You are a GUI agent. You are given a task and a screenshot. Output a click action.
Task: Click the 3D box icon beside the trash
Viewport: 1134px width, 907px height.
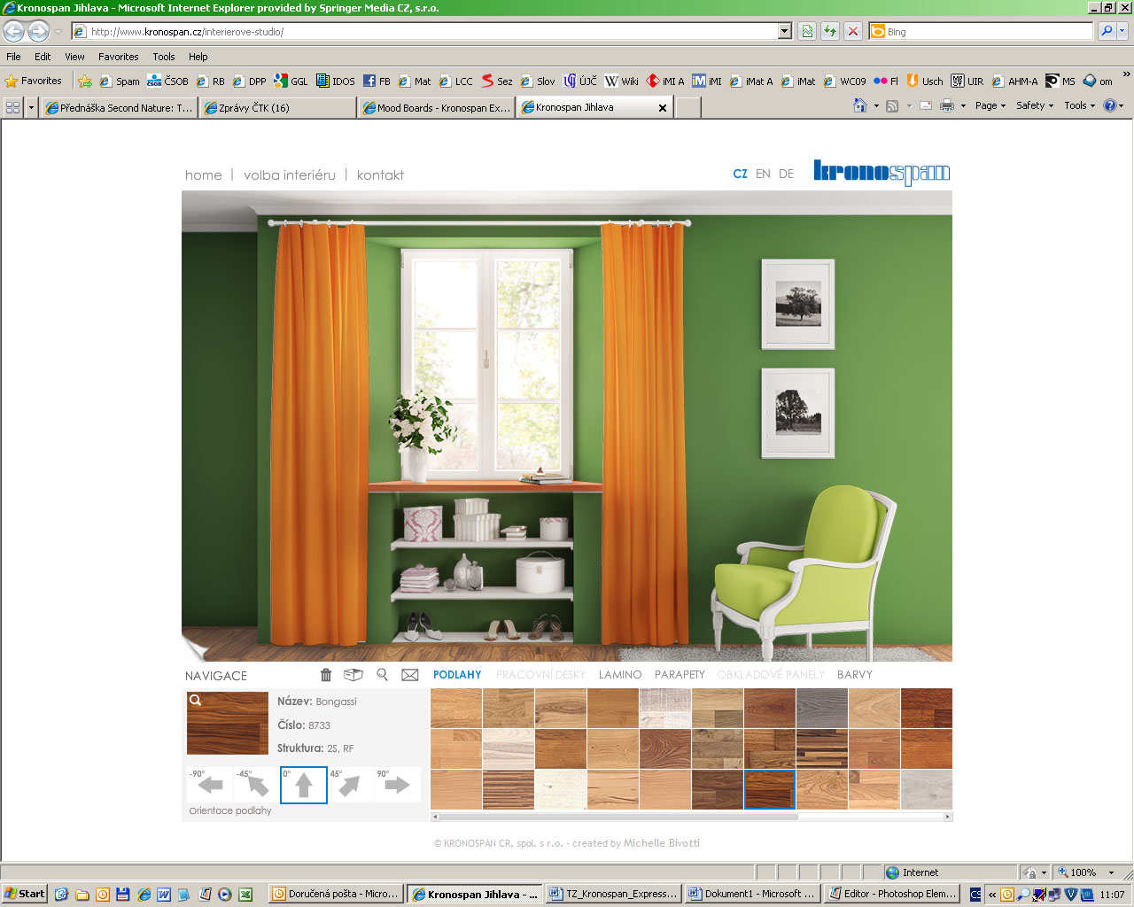353,675
